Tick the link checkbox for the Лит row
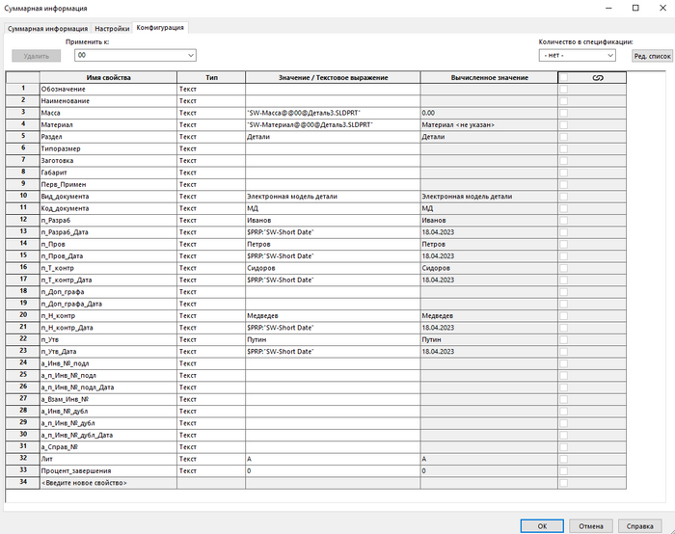This screenshot has height=534, width=675. tap(564, 459)
